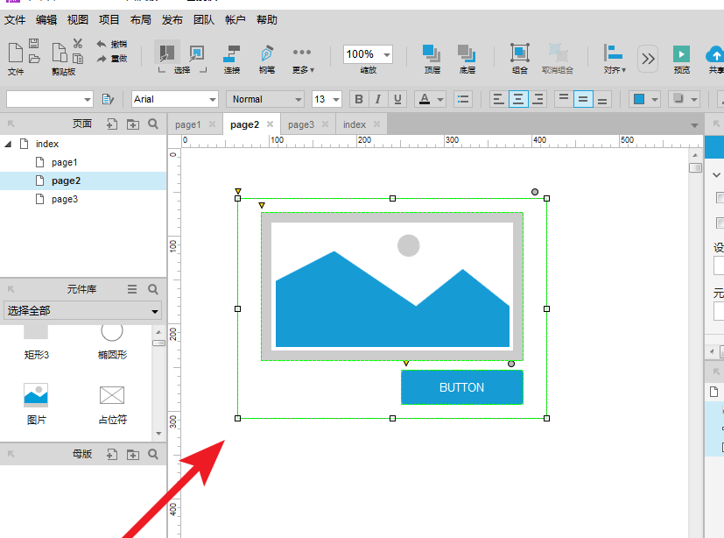The width and height of the screenshot is (724, 538).
Task: Open the 选择全部 library dropdown
Action: click(83, 311)
